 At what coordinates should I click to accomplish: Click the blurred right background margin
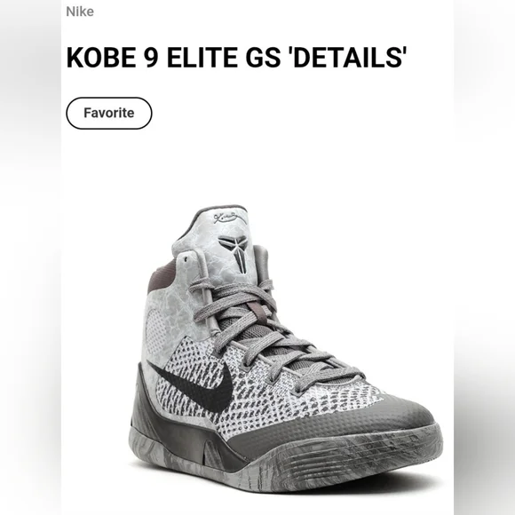[x=485, y=257]
